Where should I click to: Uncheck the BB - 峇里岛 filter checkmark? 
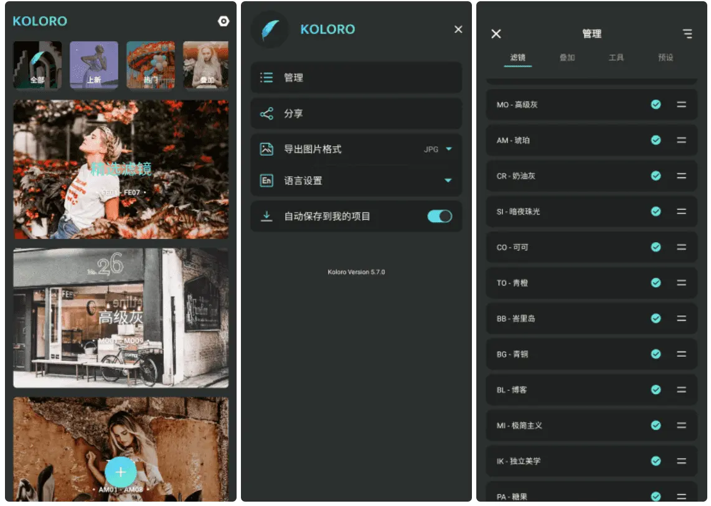pos(656,318)
